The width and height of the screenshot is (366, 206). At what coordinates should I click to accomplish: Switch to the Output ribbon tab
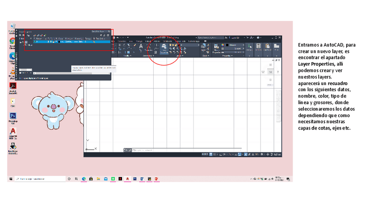[148, 41]
